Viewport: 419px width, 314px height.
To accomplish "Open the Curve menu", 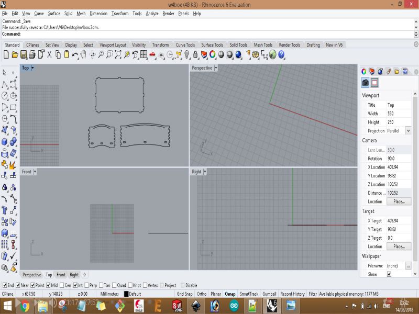I will click(39, 14).
